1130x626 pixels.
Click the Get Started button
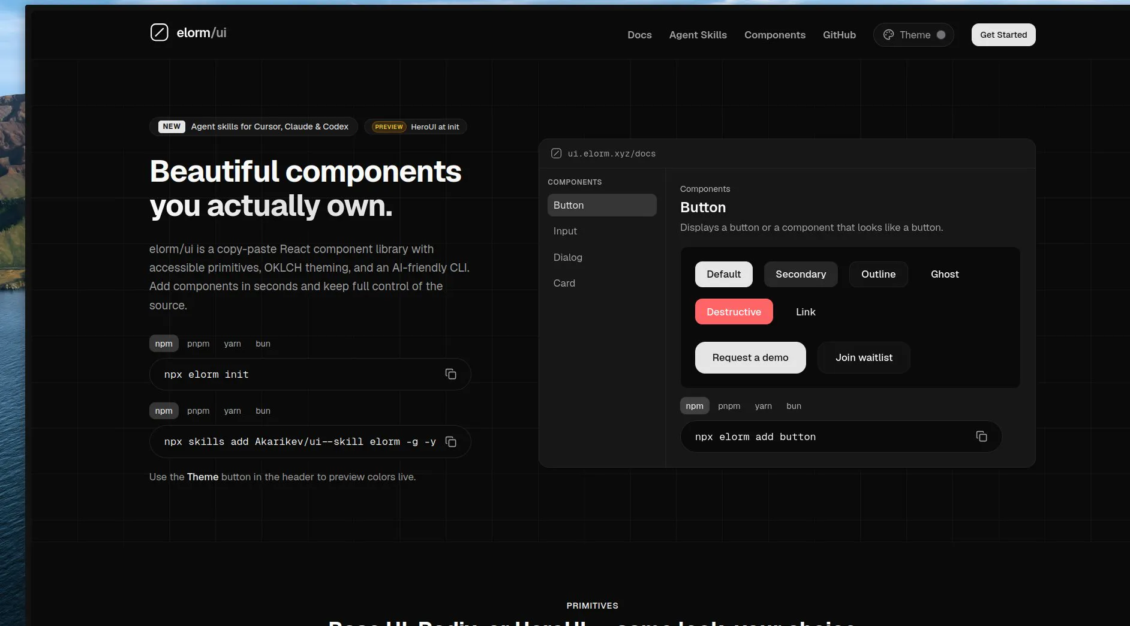click(1003, 35)
